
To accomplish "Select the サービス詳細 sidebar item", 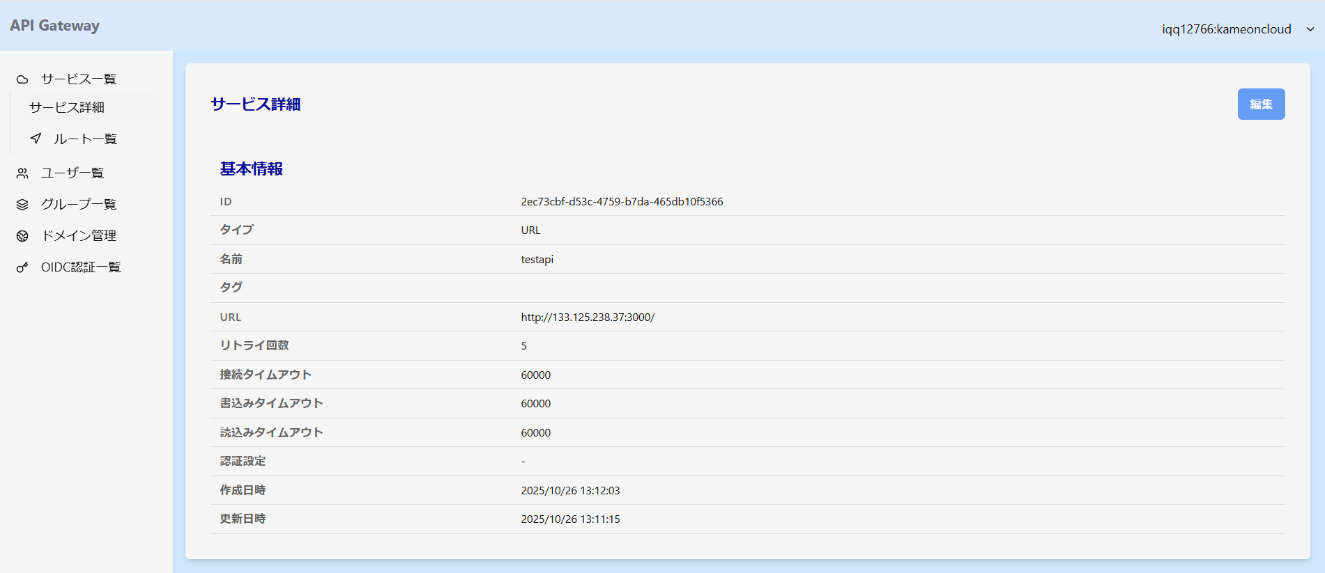I will tap(67, 107).
